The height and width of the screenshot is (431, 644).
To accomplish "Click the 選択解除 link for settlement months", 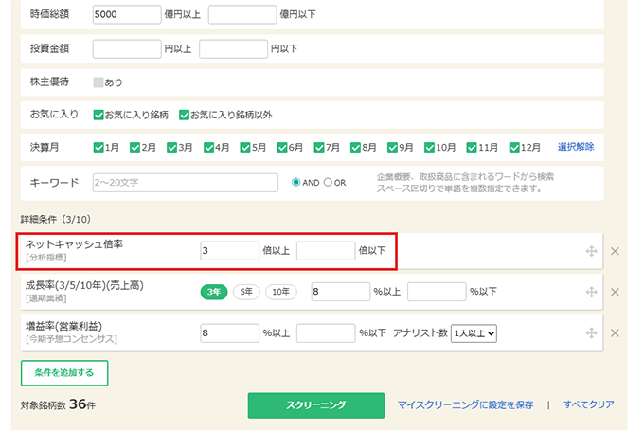I will [576, 147].
